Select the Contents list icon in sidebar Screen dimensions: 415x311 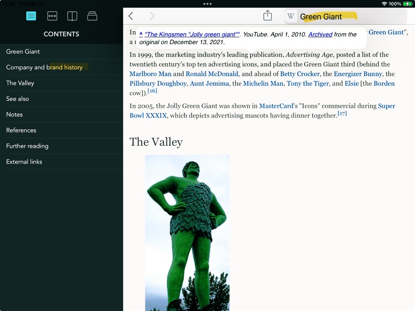tap(31, 16)
